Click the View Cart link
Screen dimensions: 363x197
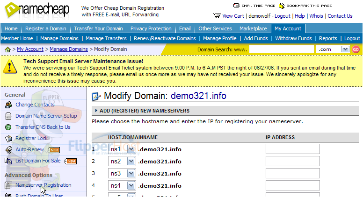tap(233, 16)
